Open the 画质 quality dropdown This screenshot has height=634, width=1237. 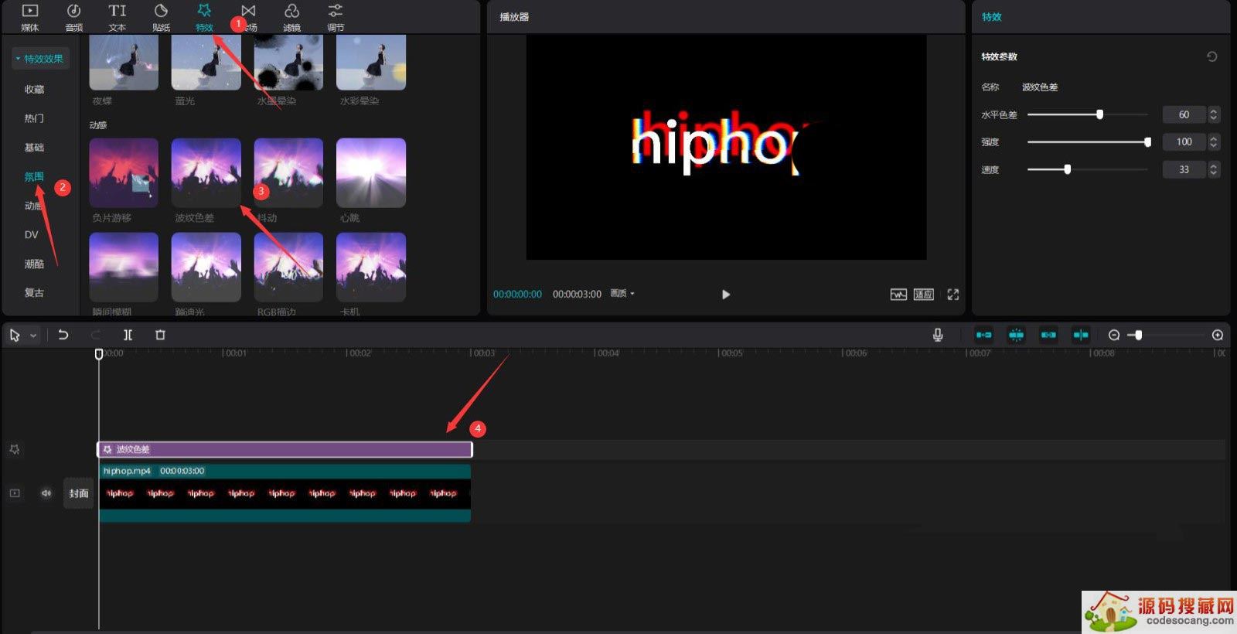point(622,294)
